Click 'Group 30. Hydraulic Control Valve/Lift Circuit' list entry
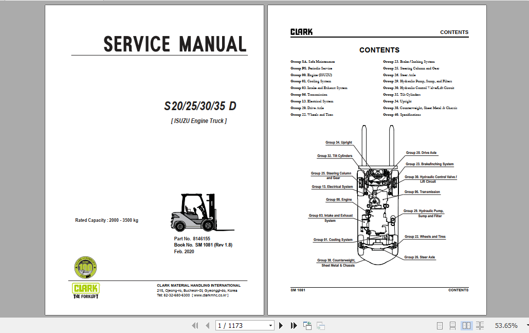529x333 pixels. [418, 88]
